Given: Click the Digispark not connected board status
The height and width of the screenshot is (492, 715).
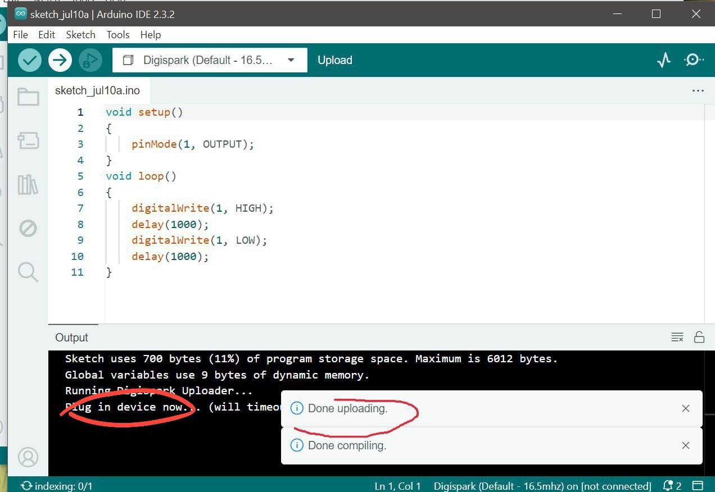Looking at the screenshot, I should click(542, 486).
